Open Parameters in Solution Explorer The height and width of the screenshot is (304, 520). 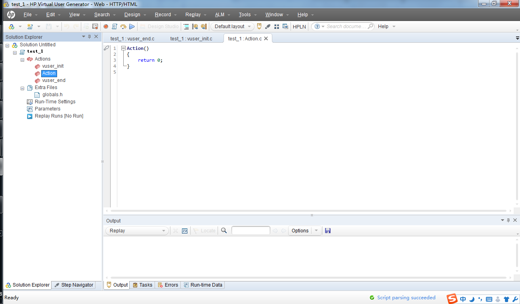click(48, 109)
